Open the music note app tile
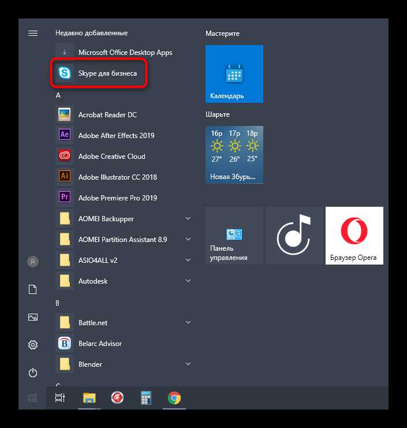The width and height of the screenshot is (407, 428). (294, 236)
